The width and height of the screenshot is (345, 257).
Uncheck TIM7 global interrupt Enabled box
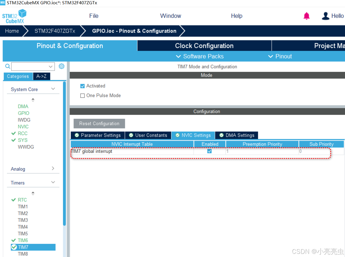[209, 151]
